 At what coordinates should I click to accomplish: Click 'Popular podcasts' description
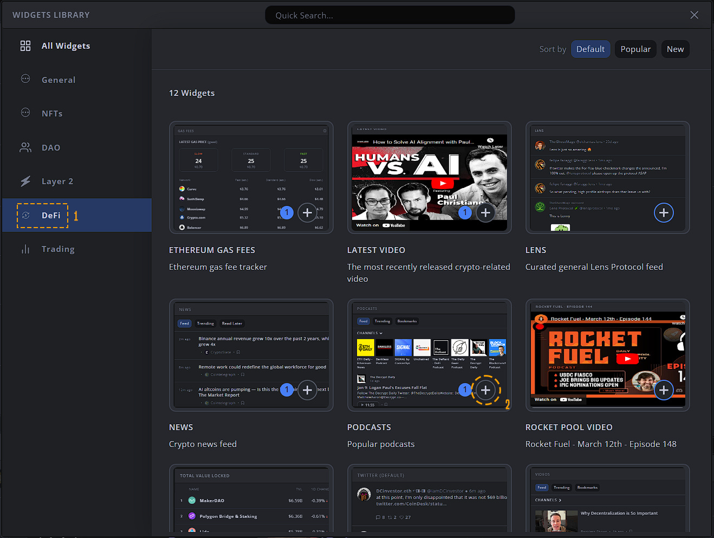point(381,444)
